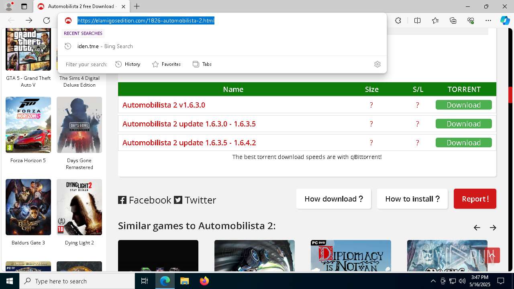Open the Collections toolbar icon
This screenshot has height=289, width=514.
point(453,20)
